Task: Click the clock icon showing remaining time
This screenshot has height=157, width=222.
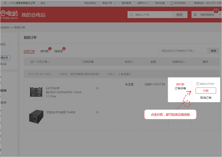Action: [198, 84]
